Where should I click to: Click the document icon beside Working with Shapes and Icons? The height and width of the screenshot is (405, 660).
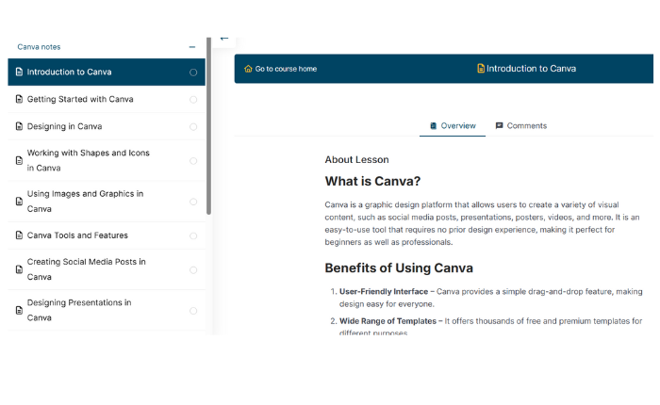click(19, 161)
